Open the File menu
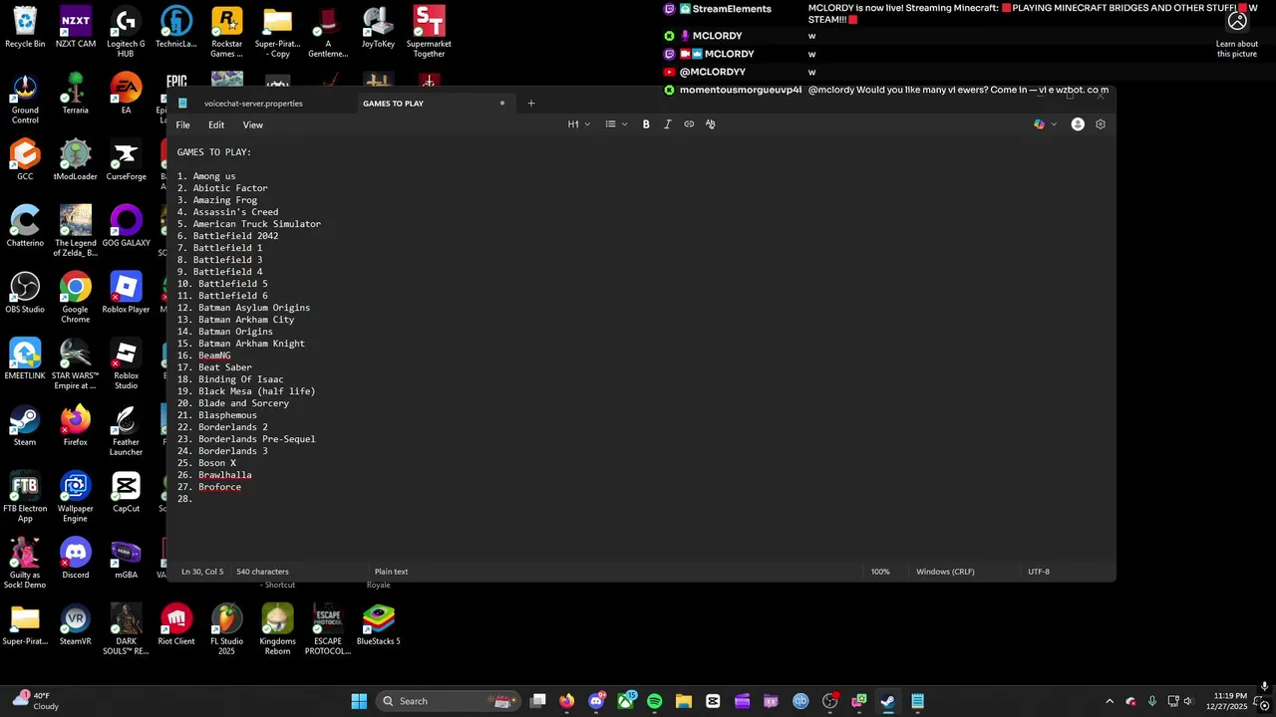Screen dimensions: 1276x717 [183, 125]
